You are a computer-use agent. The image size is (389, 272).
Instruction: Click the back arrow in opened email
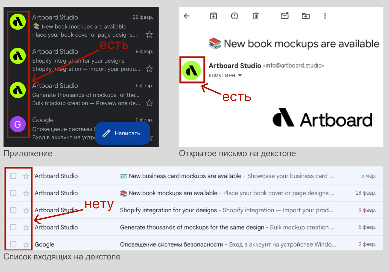[x=187, y=16]
